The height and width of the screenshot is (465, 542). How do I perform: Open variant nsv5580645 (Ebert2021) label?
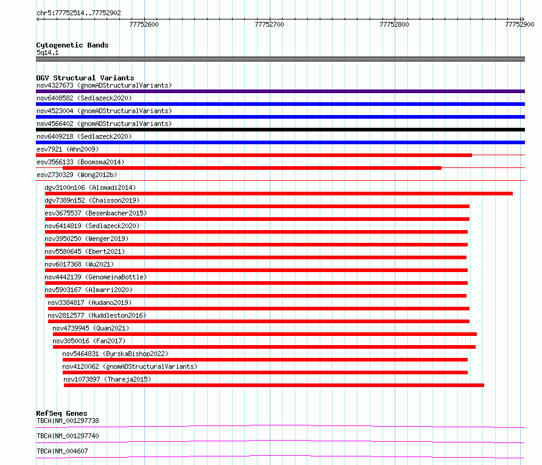coord(85,251)
